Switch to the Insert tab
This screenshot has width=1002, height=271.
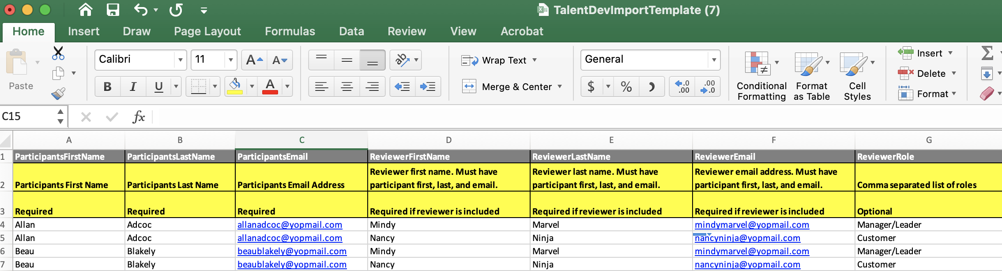point(83,31)
